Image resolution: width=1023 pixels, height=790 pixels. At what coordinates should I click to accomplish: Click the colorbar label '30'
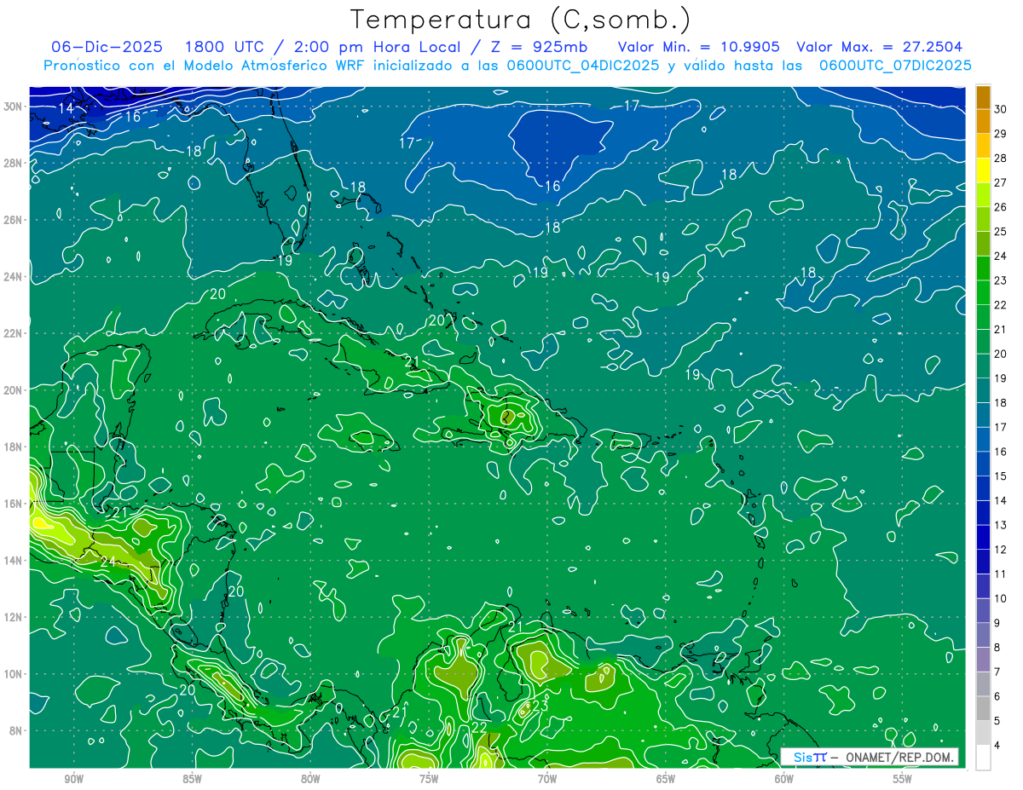tap(1001, 110)
